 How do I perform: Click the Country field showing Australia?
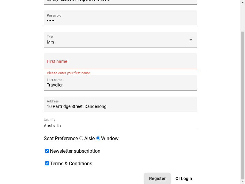point(120,126)
